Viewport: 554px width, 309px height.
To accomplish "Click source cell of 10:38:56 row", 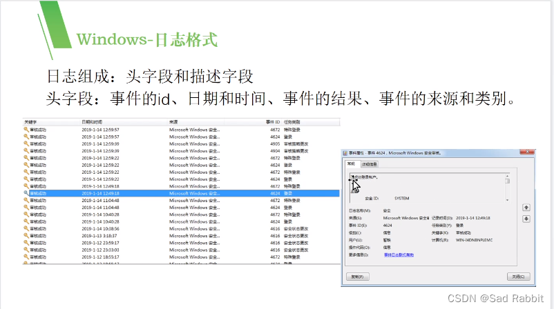I will [x=194, y=228].
